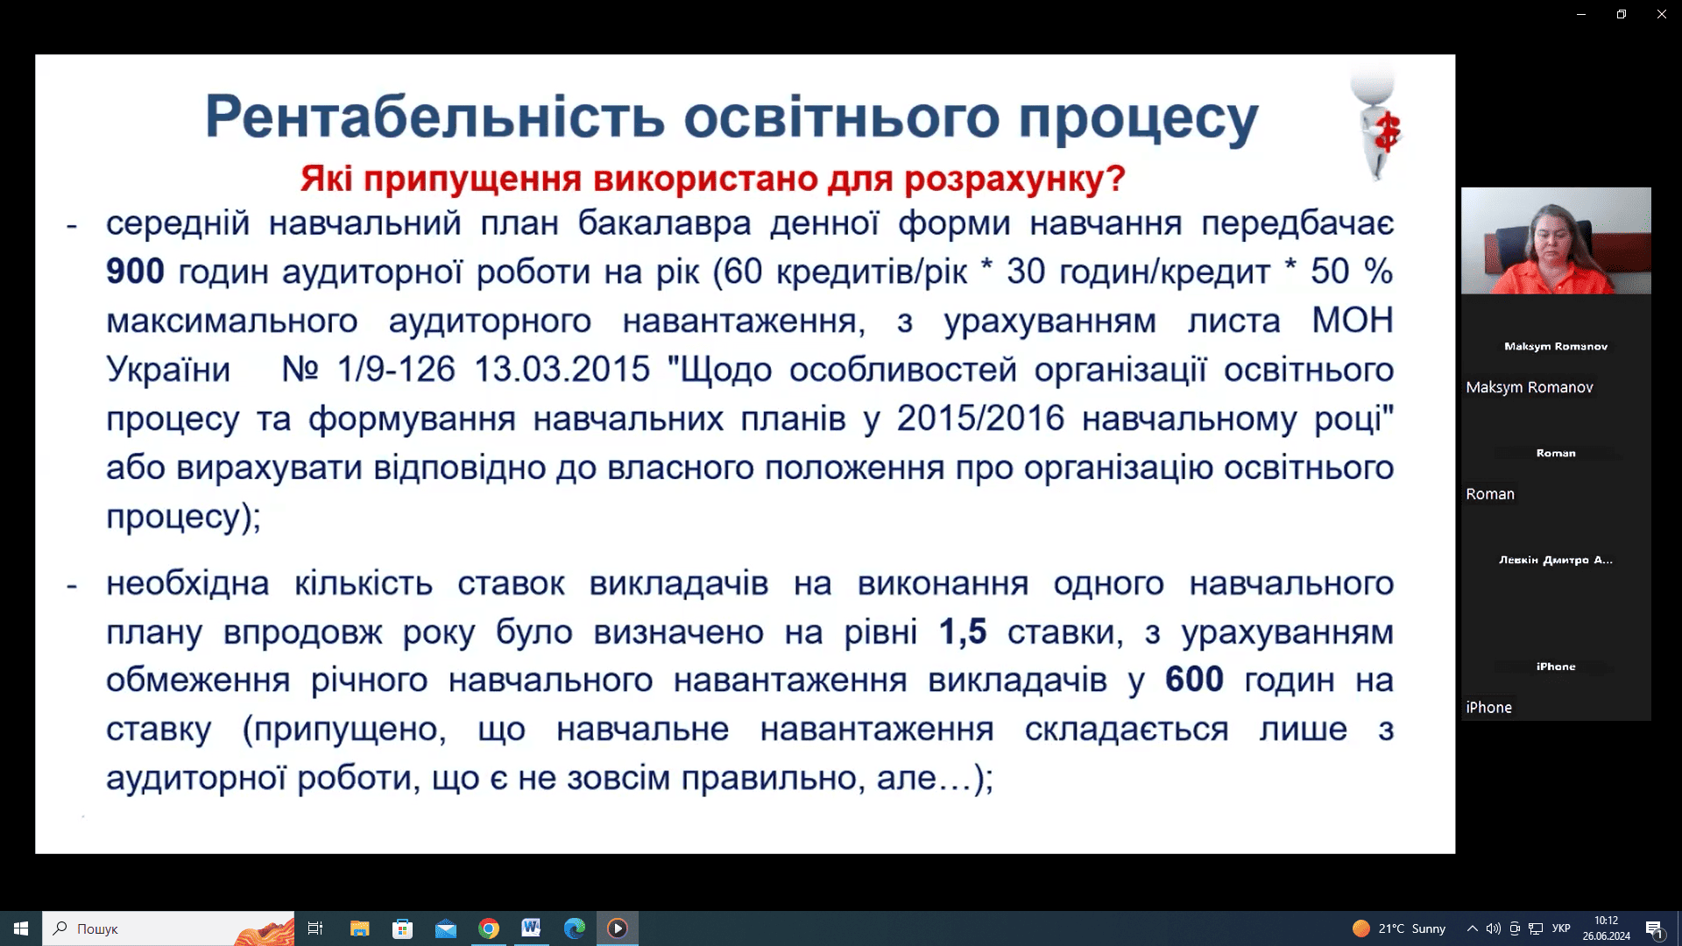Launch Microsoft Store from the taskbar

[x=402, y=928]
